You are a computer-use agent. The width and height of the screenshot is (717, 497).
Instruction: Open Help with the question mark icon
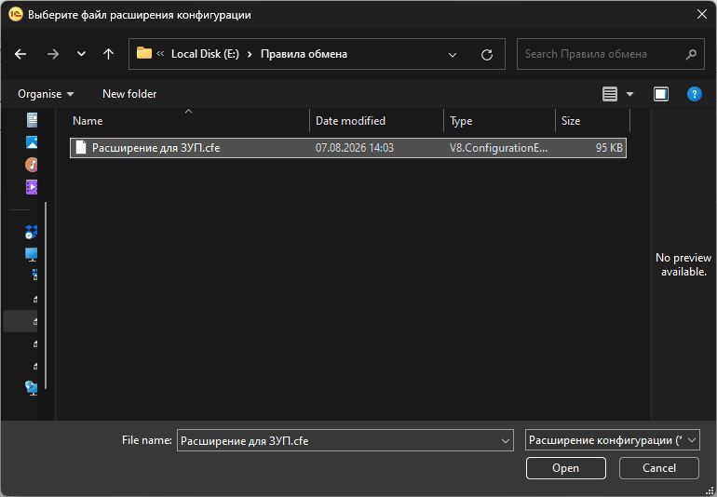click(x=694, y=94)
